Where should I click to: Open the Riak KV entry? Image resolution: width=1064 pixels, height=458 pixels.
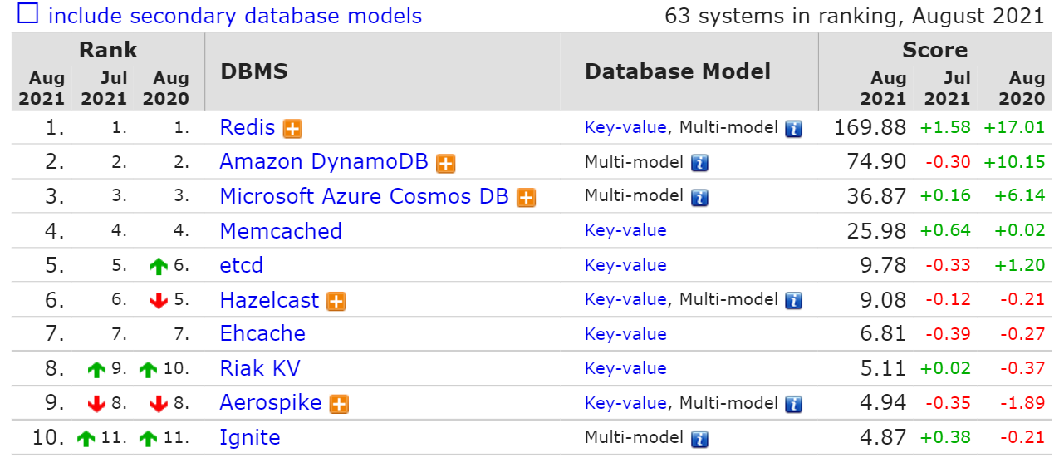coord(260,368)
